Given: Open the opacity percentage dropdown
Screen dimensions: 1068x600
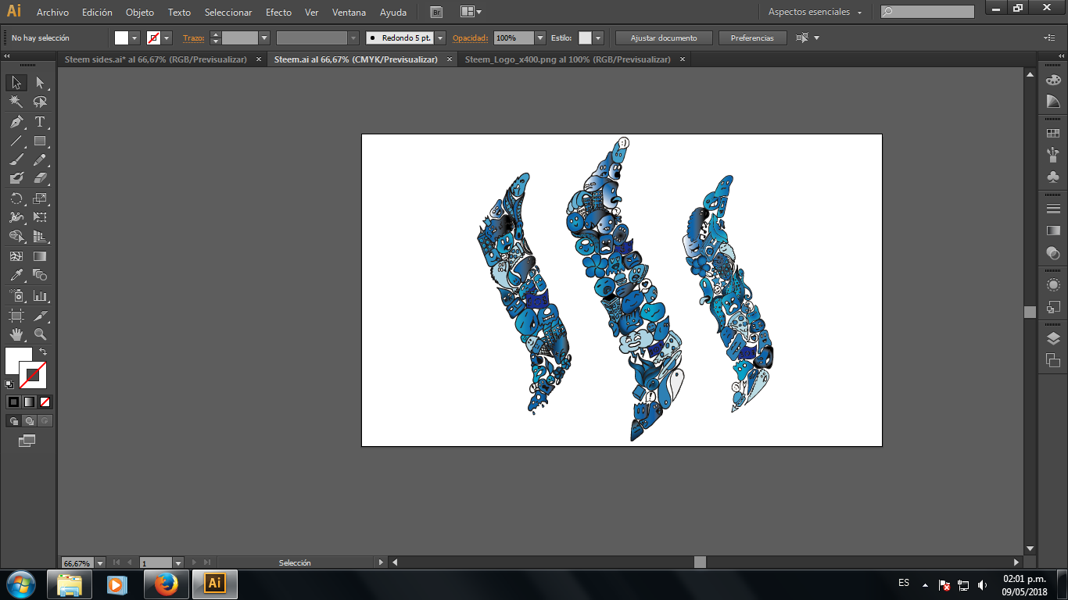Looking at the screenshot, I should [x=540, y=37].
